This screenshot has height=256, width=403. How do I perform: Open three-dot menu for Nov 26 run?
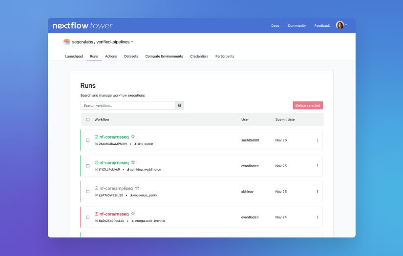318,140
